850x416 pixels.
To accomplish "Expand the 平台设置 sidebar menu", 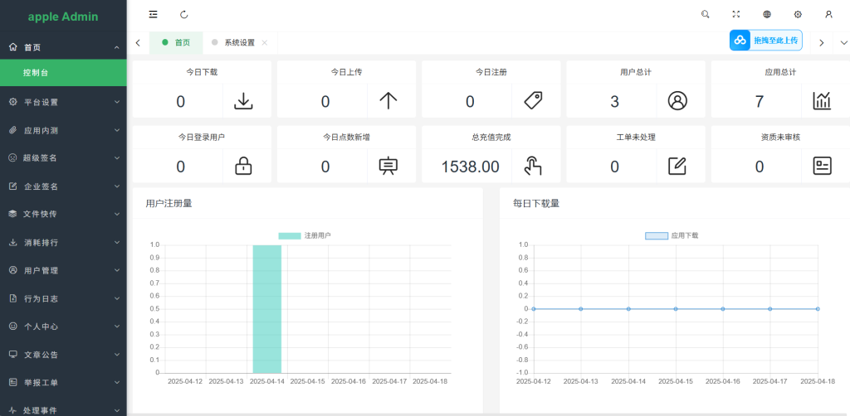I will tap(63, 102).
